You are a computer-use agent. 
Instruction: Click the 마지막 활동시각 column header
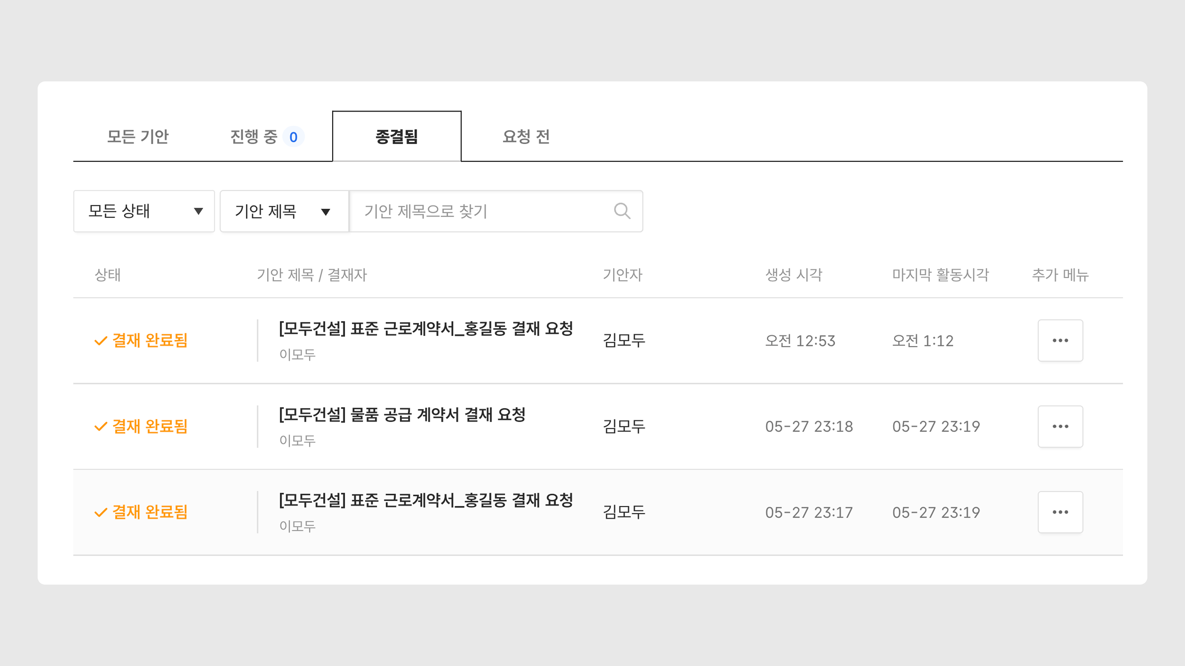pyautogui.click(x=940, y=275)
